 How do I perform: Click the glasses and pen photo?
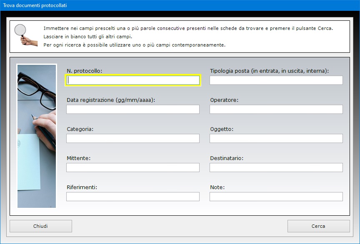click(x=37, y=136)
